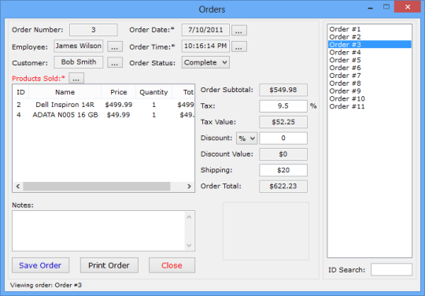Click the Tax Value $52.25 field
Viewport: 425px width, 296px height.
click(x=283, y=122)
